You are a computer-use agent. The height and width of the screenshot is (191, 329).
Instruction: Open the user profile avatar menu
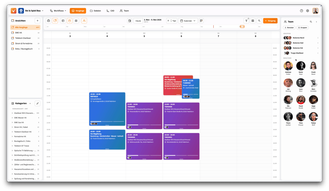316,11
